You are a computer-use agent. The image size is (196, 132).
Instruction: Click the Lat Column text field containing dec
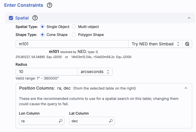pos(88,121)
